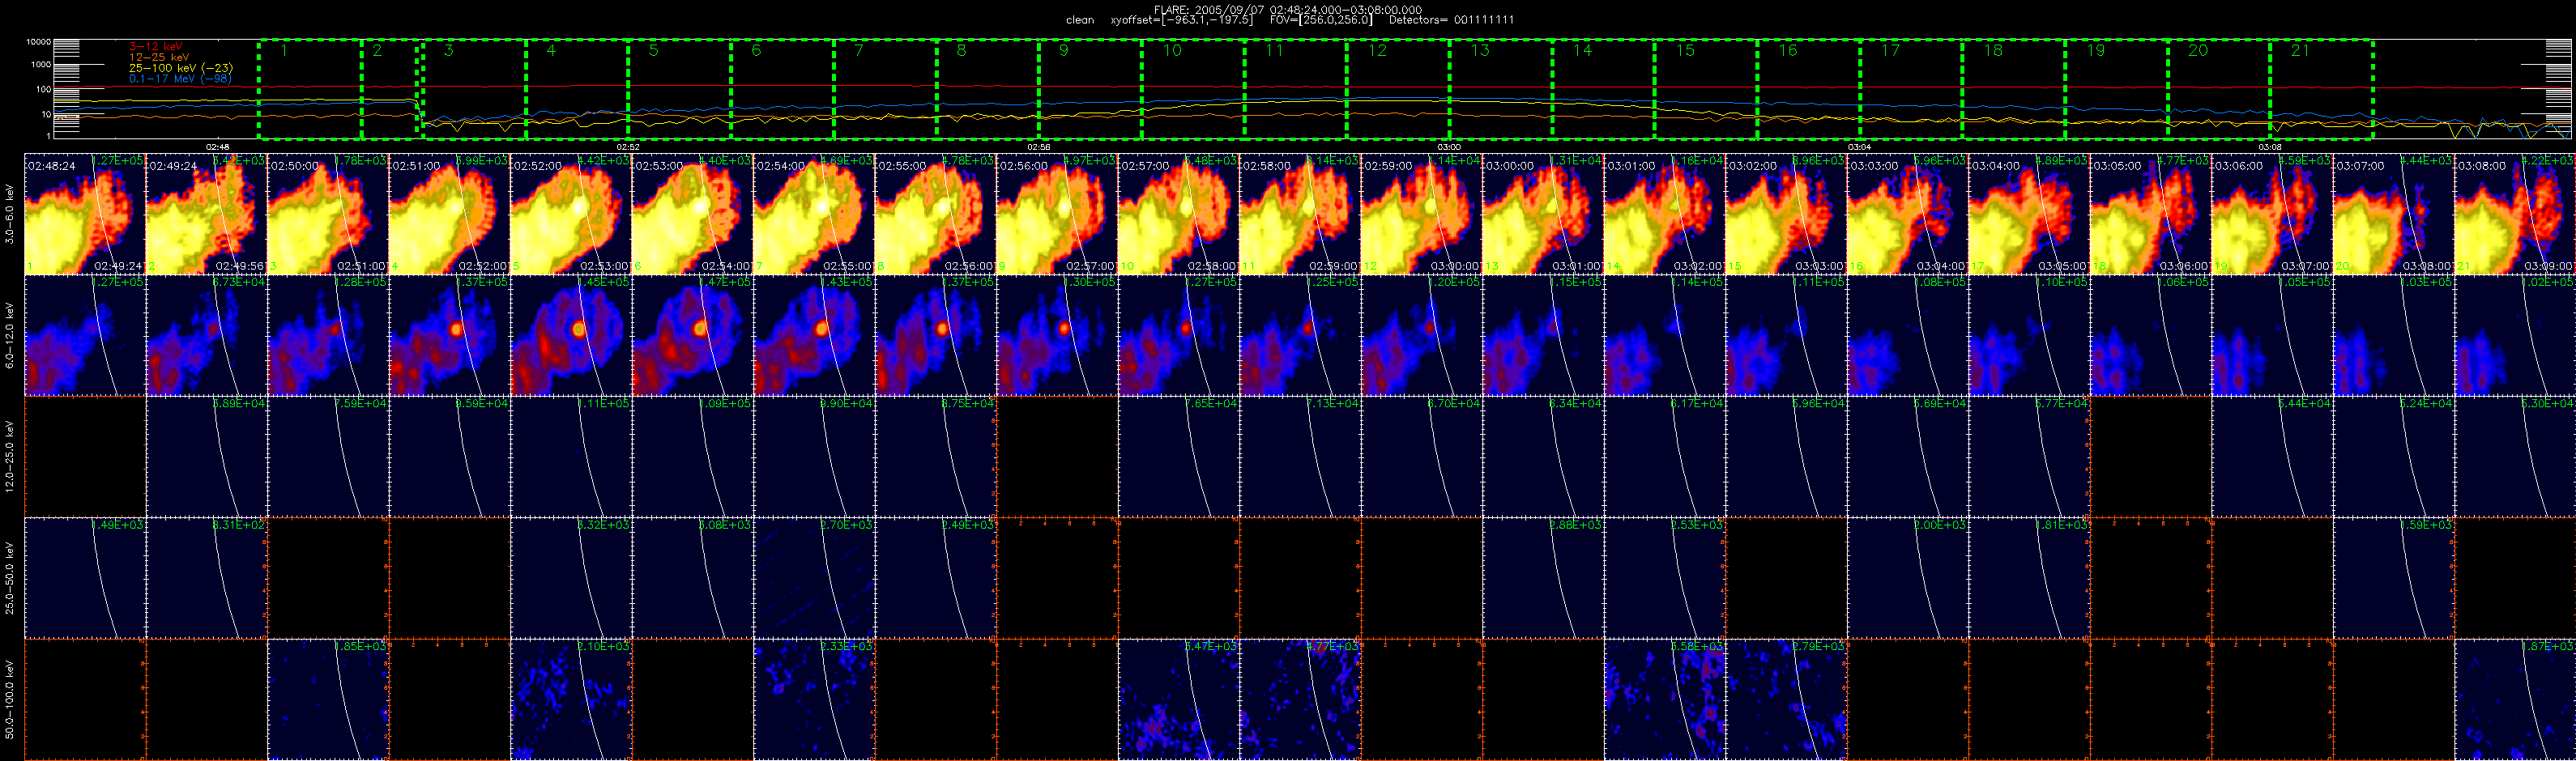Select interval 5 box in the light curve

coord(680,89)
